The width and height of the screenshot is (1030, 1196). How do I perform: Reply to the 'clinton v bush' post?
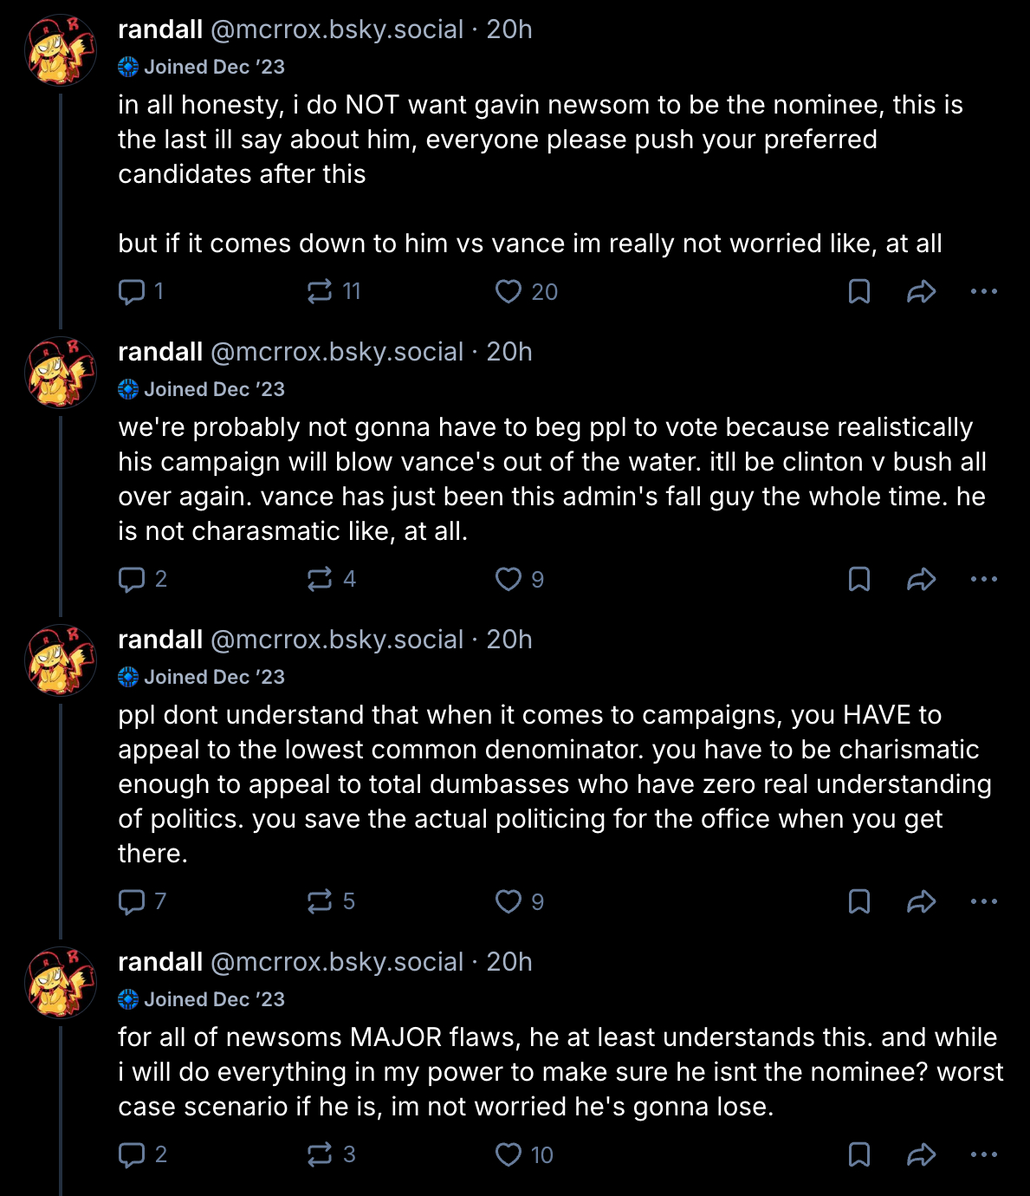pyautogui.click(x=132, y=580)
